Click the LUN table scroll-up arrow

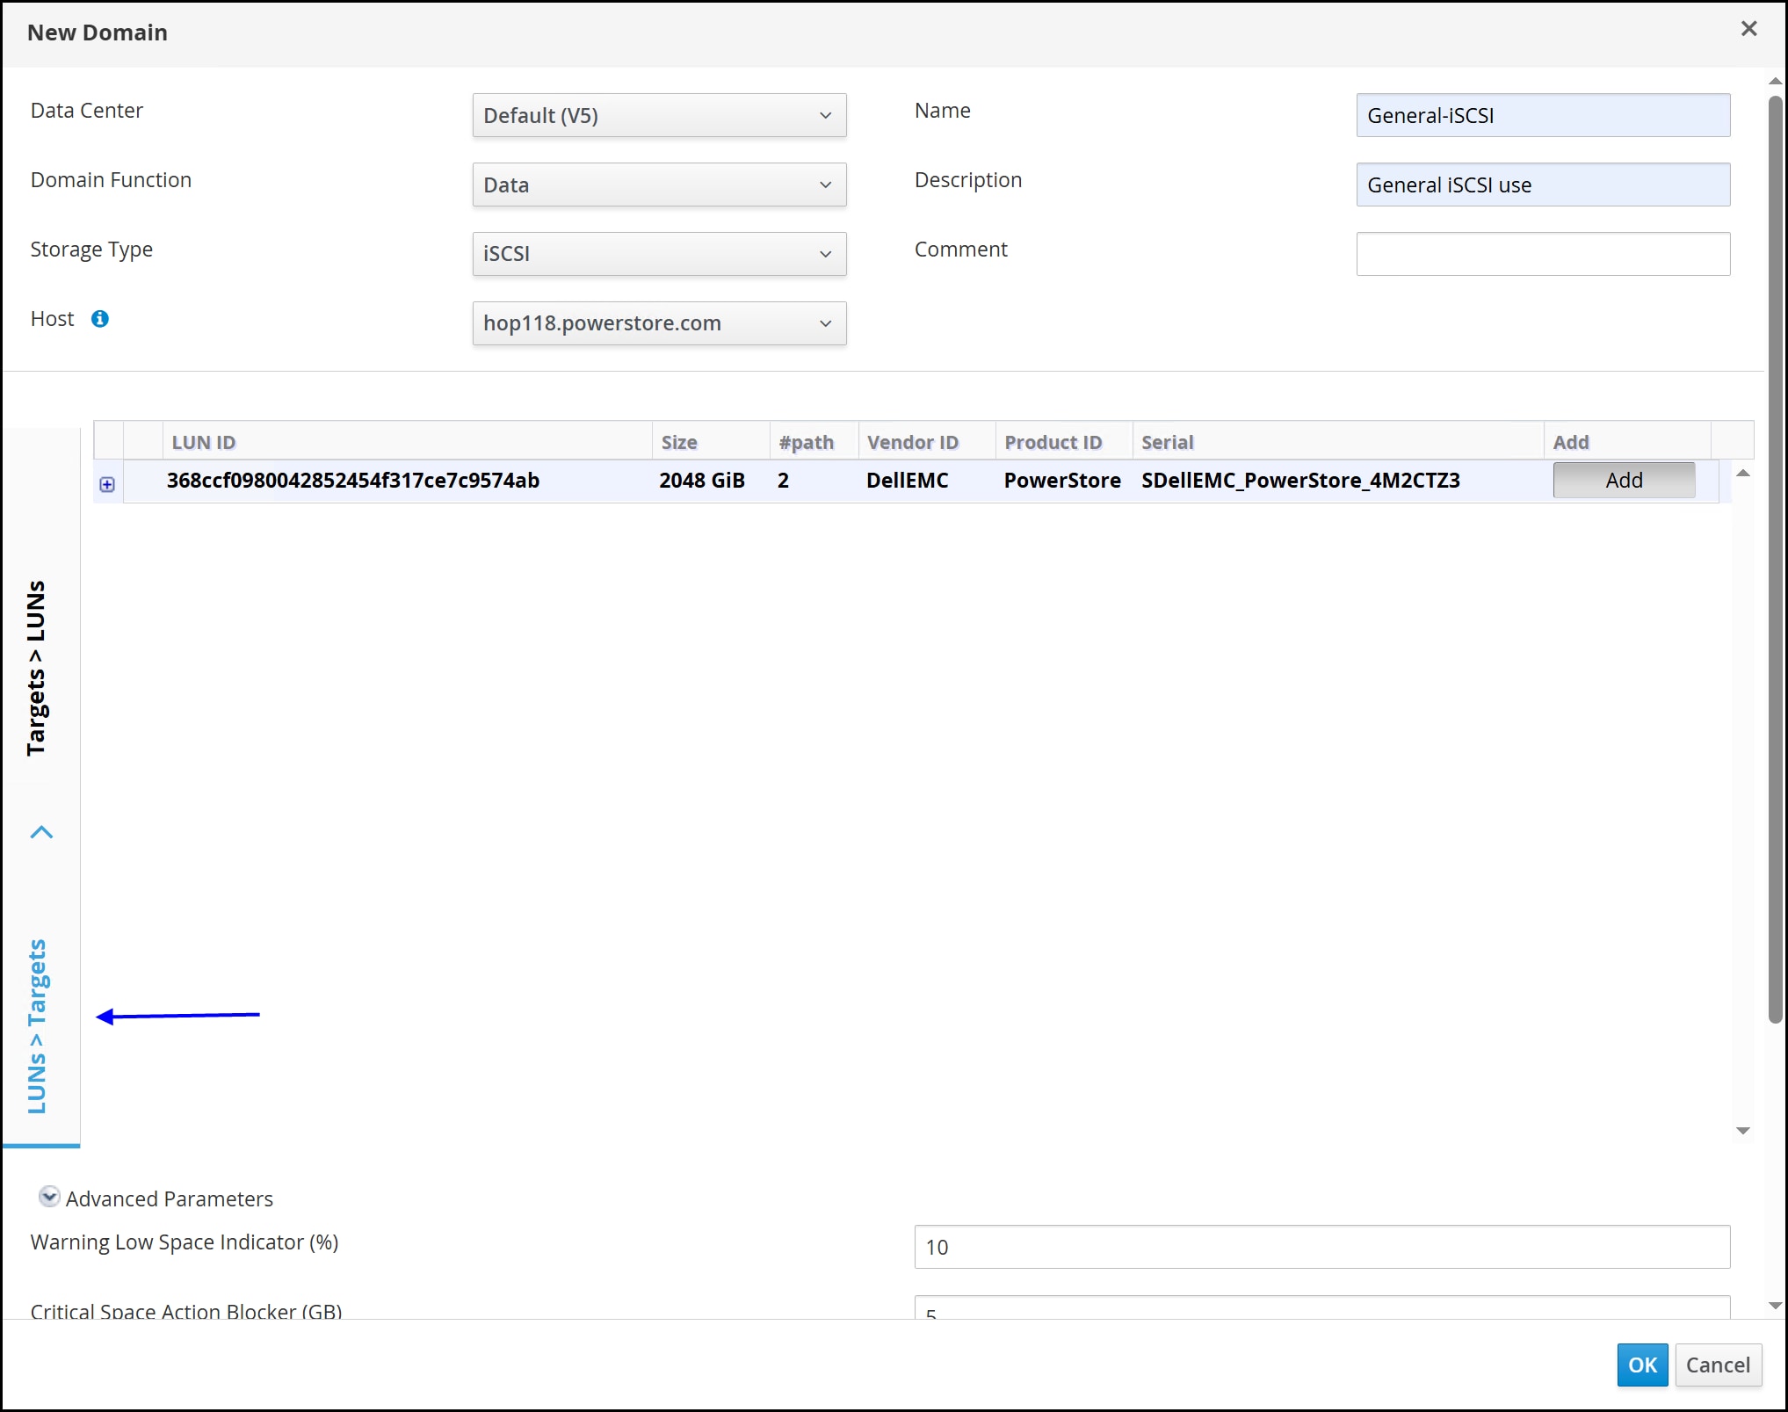[x=1743, y=474]
